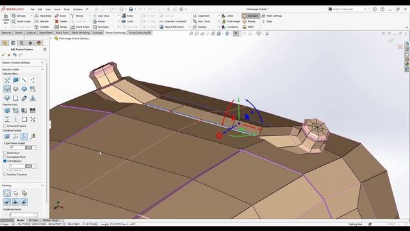Select the Bridge tool
The height and width of the screenshot is (231, 410).
[x=61, y=27]
